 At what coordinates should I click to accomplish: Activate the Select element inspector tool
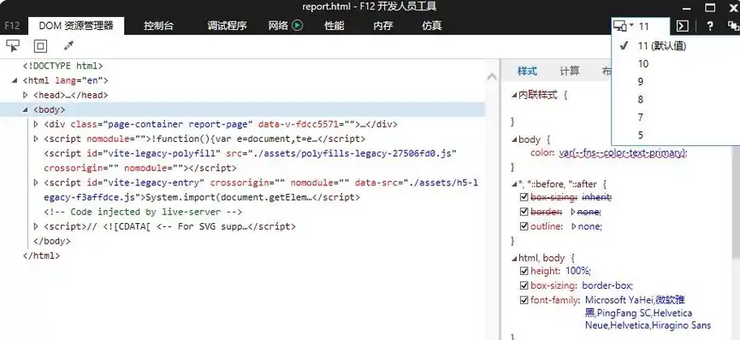point(13,46)
